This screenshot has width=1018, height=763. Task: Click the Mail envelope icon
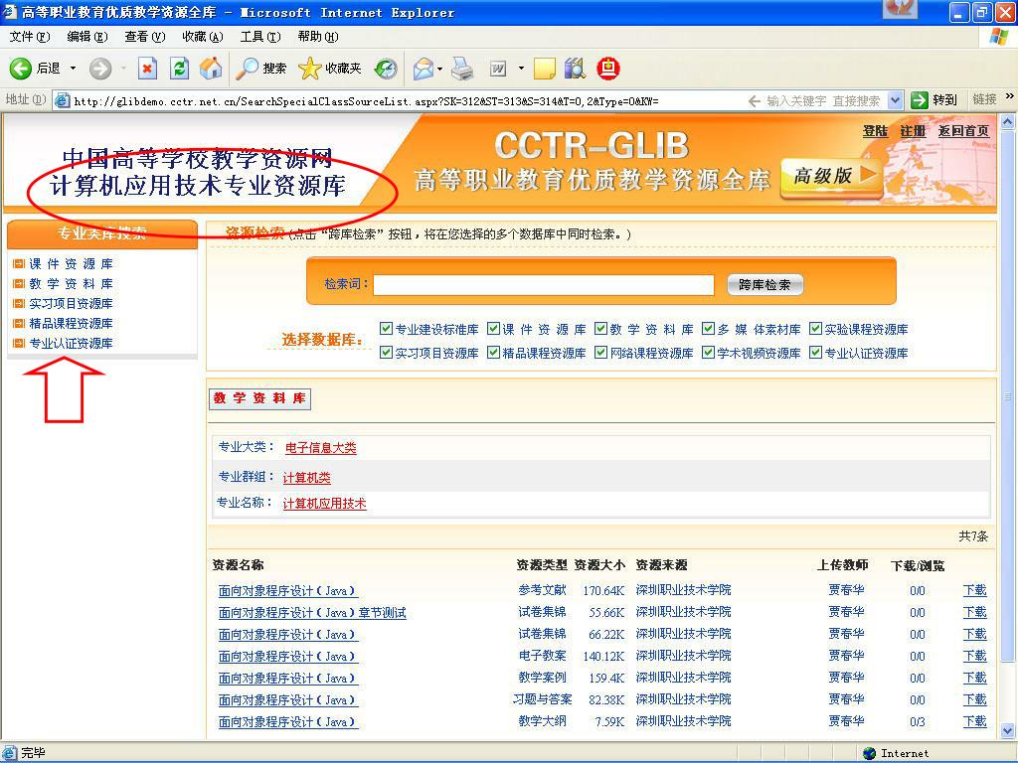click(424, 69)
